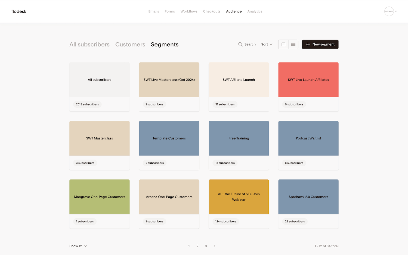This screenshot has width=408, height=255.
Task: Click 1 subscribers badge under Mangrove card
Action: [x=85, y=222]
